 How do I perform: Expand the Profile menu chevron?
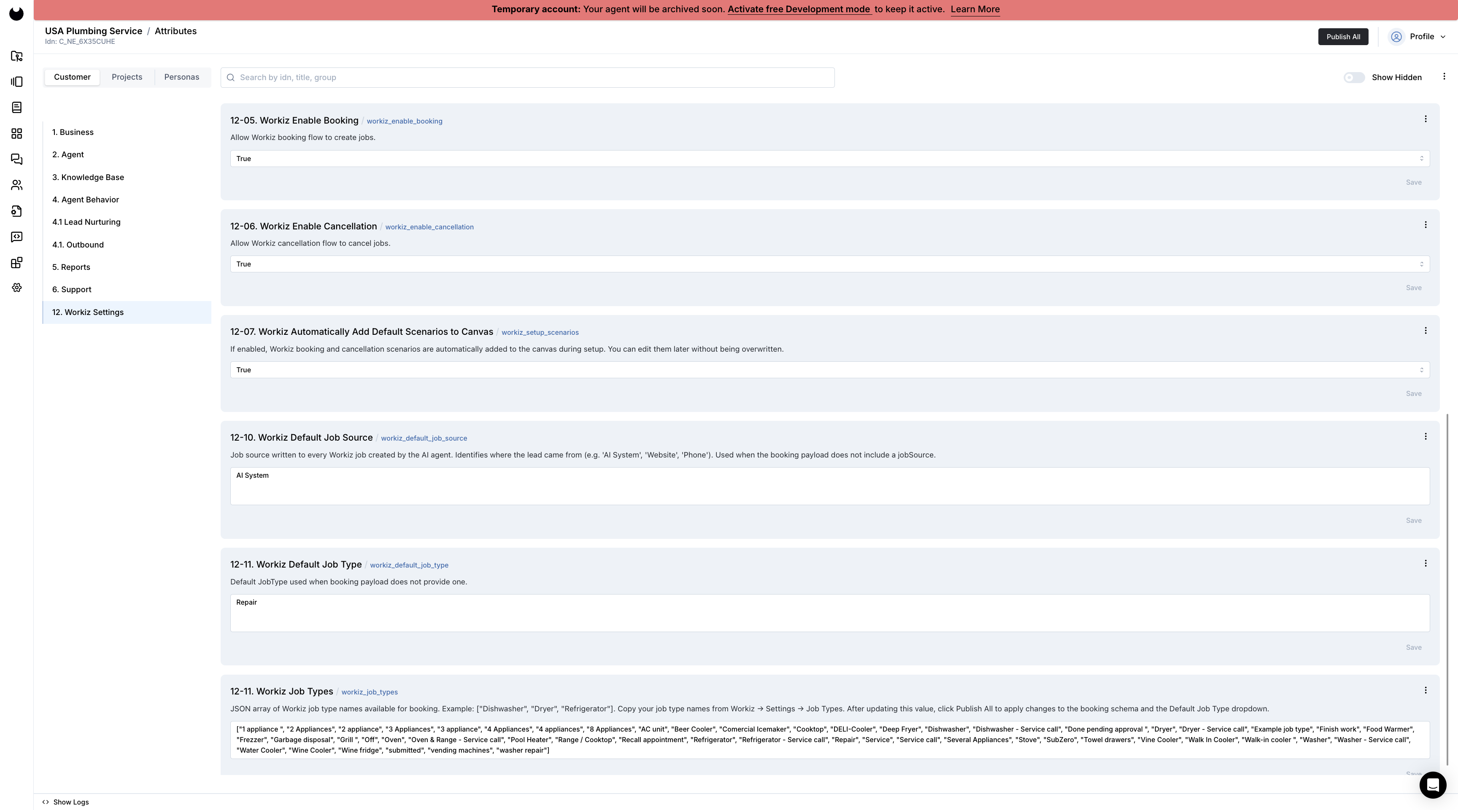tap(1443, 37)
